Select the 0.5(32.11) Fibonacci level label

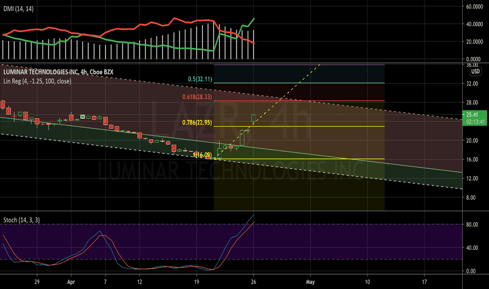click(x=200, y=79)
